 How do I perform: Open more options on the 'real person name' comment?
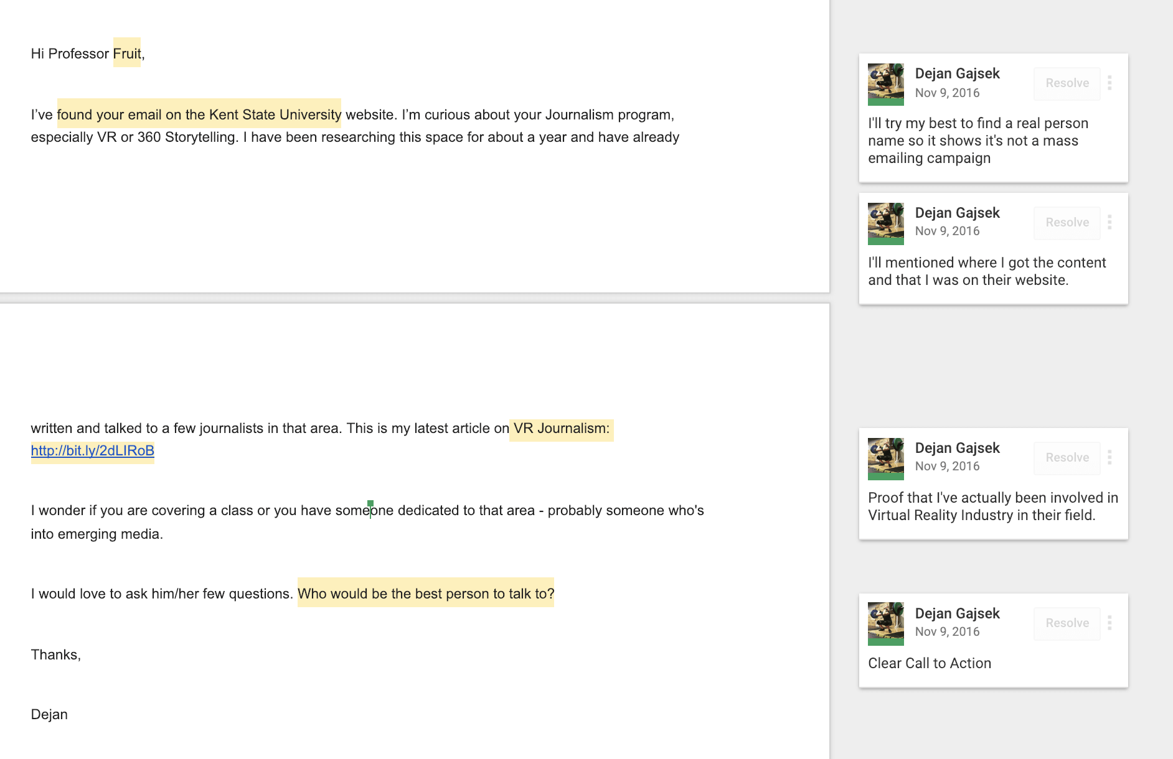pyautogui.click(x=1109, y=83)
